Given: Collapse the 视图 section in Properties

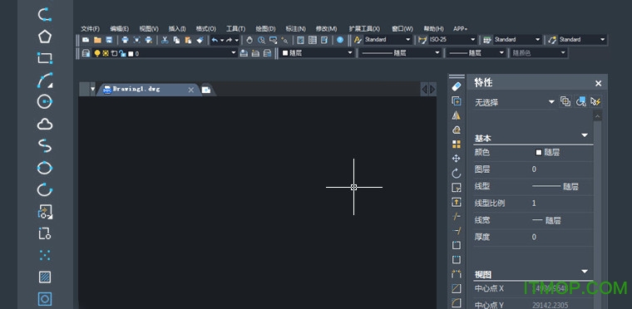Looking at the screenshot, I should click(585, 272).
